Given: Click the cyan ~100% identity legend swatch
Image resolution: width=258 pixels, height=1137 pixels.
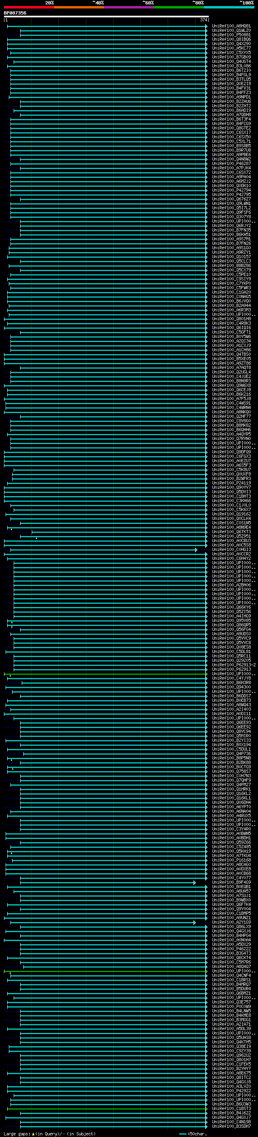Looking at the screenshot, I should [x=229, y=7].
